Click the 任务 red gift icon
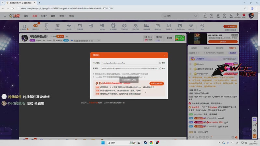The width and height of the screenshot is (260, 146). [x=244, y=15]
